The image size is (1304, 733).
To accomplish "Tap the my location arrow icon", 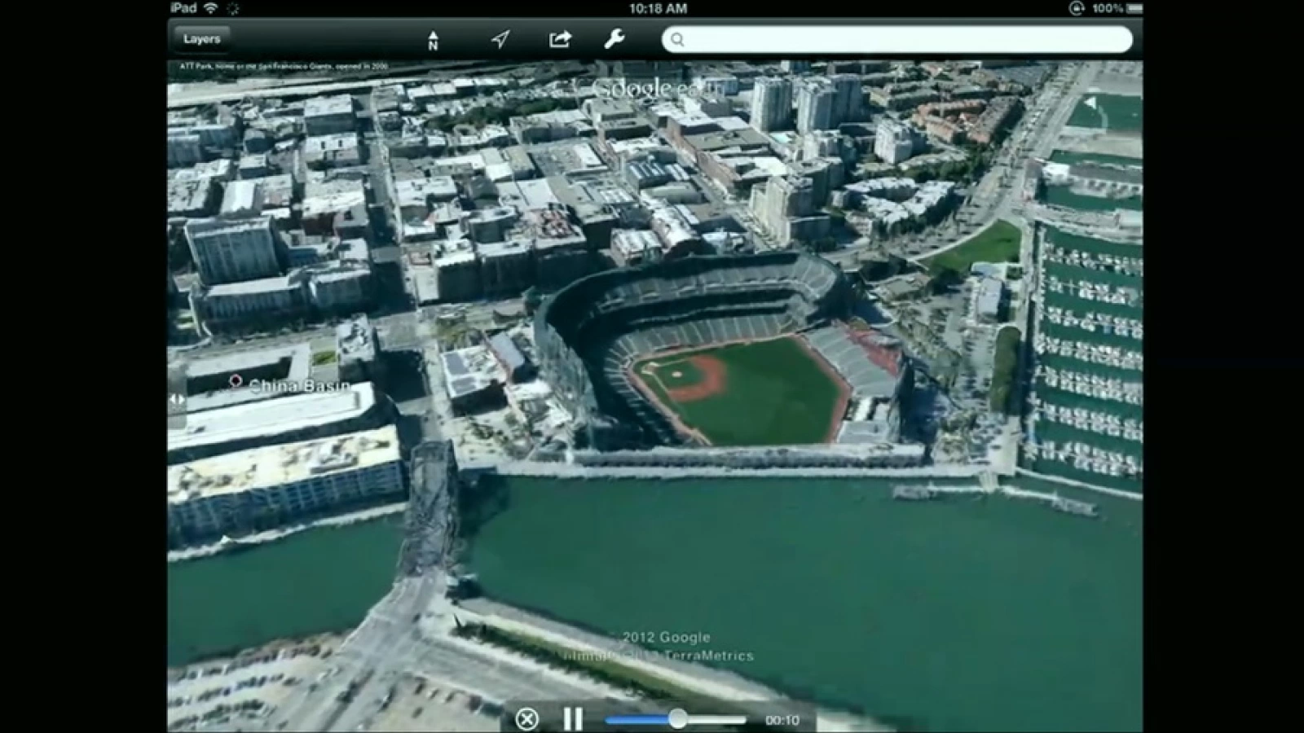I will 500,39.
